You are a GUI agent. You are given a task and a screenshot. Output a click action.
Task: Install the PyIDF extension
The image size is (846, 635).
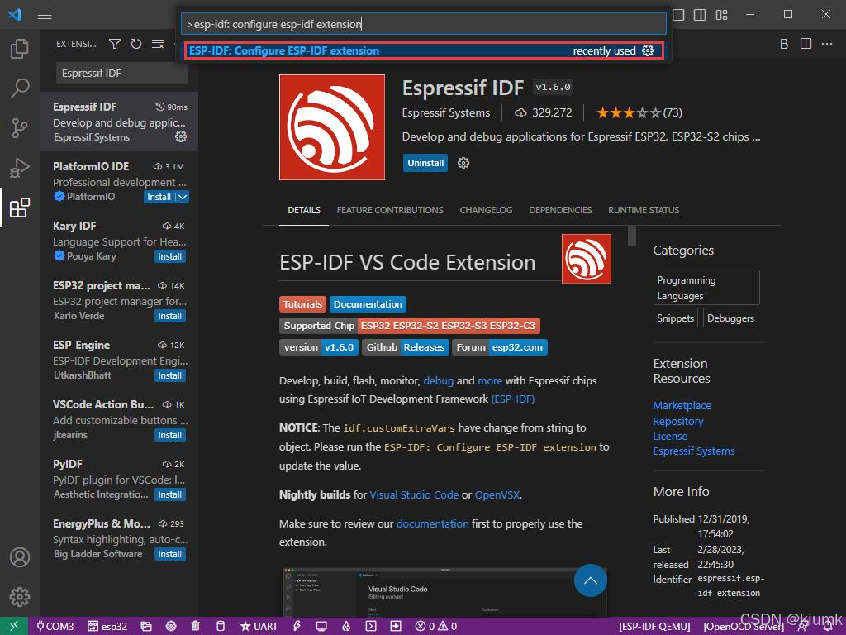(170, 494)
